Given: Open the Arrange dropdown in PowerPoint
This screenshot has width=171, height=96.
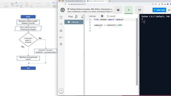Looking at the screenshot, I should (27, 4).
